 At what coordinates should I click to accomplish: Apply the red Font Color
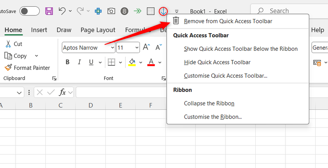click(151, 62)
